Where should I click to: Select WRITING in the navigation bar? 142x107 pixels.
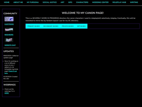point(134,2)
